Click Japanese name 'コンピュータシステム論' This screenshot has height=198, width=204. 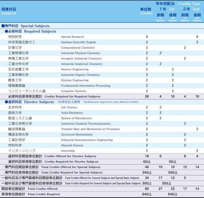click(x=27, y=91)
